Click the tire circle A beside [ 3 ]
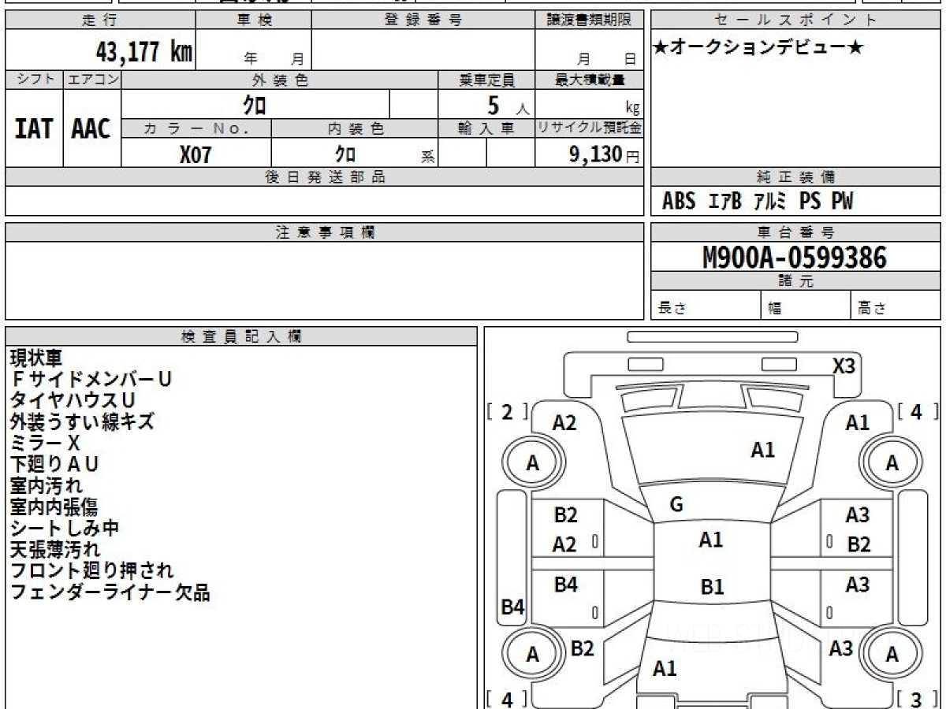Image resolution: width=946 pixels, height=709 pixels. (x=892, y=654)
